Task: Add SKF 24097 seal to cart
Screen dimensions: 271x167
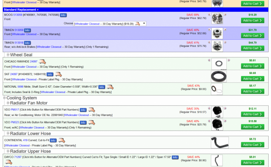Action: click(x=252, y=79)
